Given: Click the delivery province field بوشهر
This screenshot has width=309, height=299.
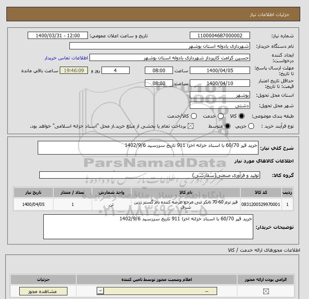Looking at the screenshot, I should coord(220,95).
